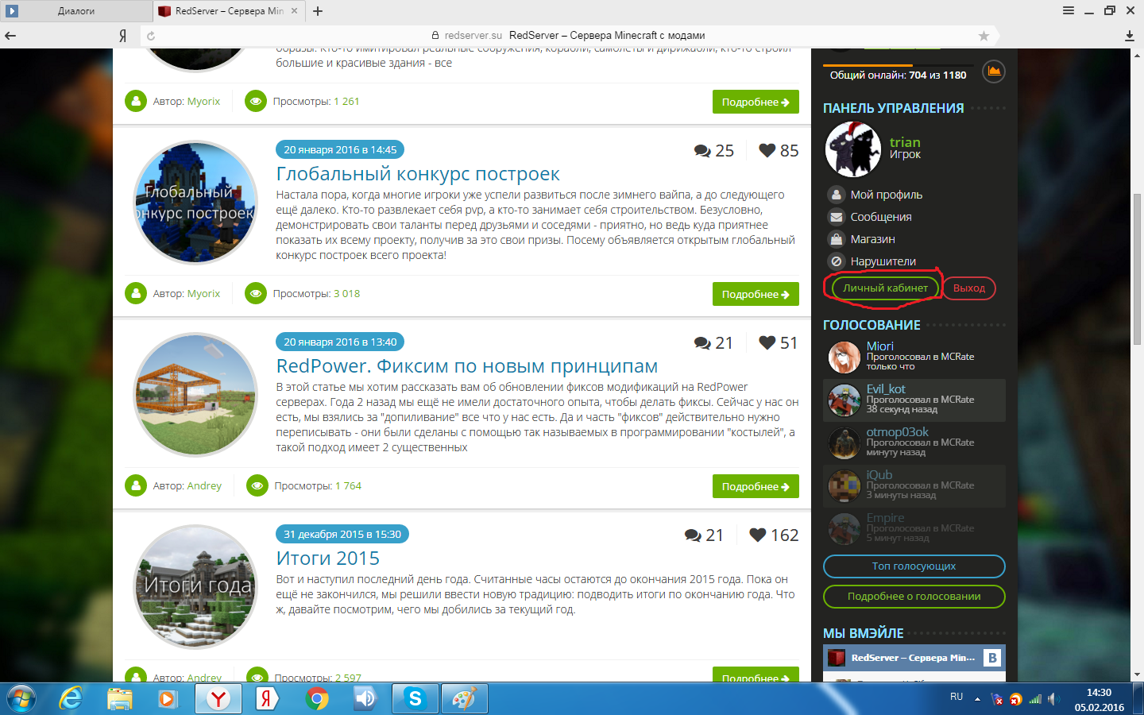Click the ban icon beside Нарушители
The image size is (1144, 715).
tap(836, 261)
